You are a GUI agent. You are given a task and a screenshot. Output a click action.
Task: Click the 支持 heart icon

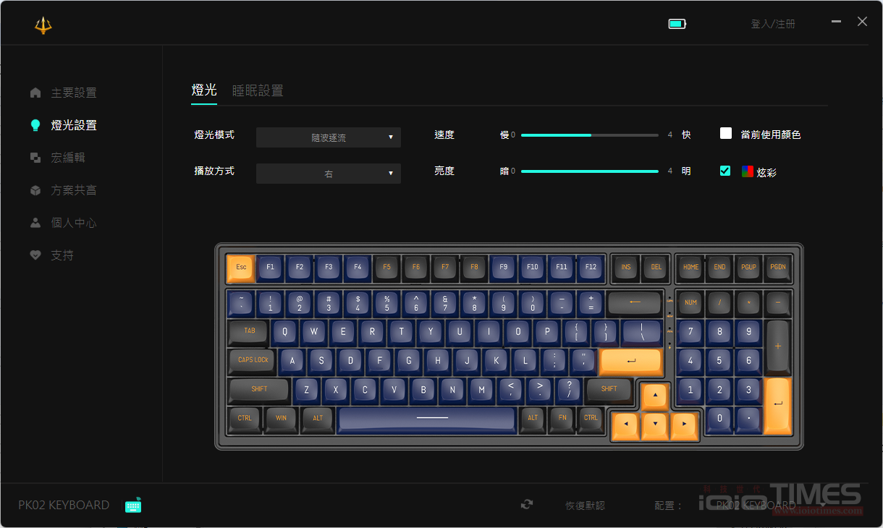(35, 255)
